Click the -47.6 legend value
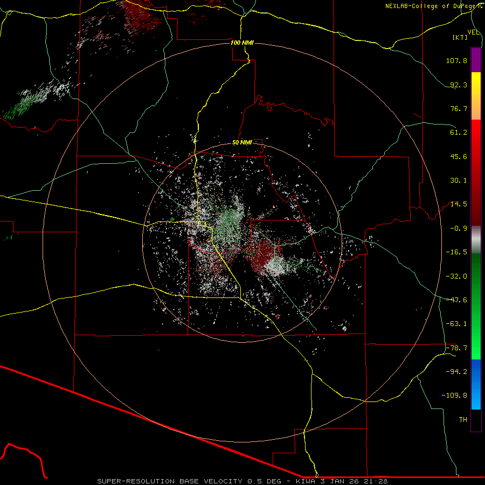485x485 pixels. 456,300
